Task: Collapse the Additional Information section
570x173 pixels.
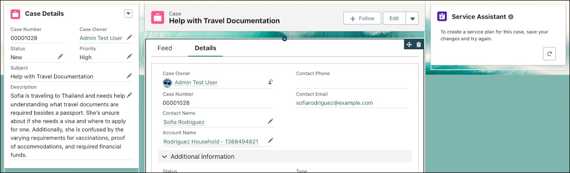Action: [x=164, y=157]
